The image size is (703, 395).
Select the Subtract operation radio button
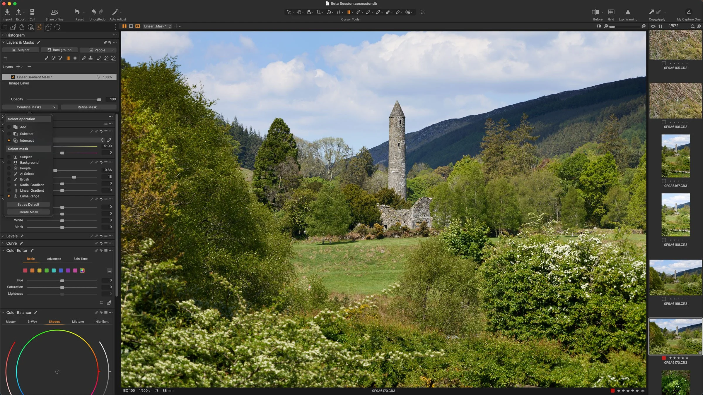[x=8, y=134]
